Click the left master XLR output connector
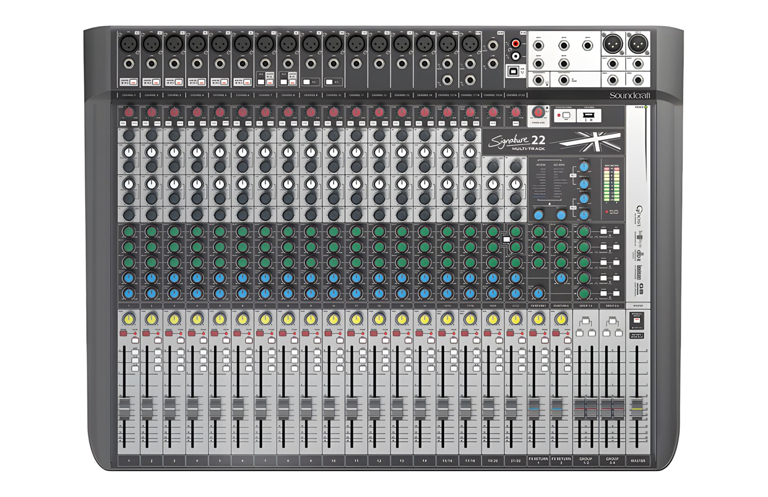 [x=613, y=44]
